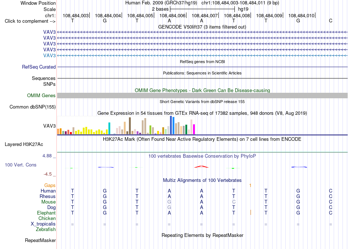Viewport: 348px width, 249px height.
Task: Click the magenta bar in the GTEx expression chart
Action: click(x=194, y=129)
